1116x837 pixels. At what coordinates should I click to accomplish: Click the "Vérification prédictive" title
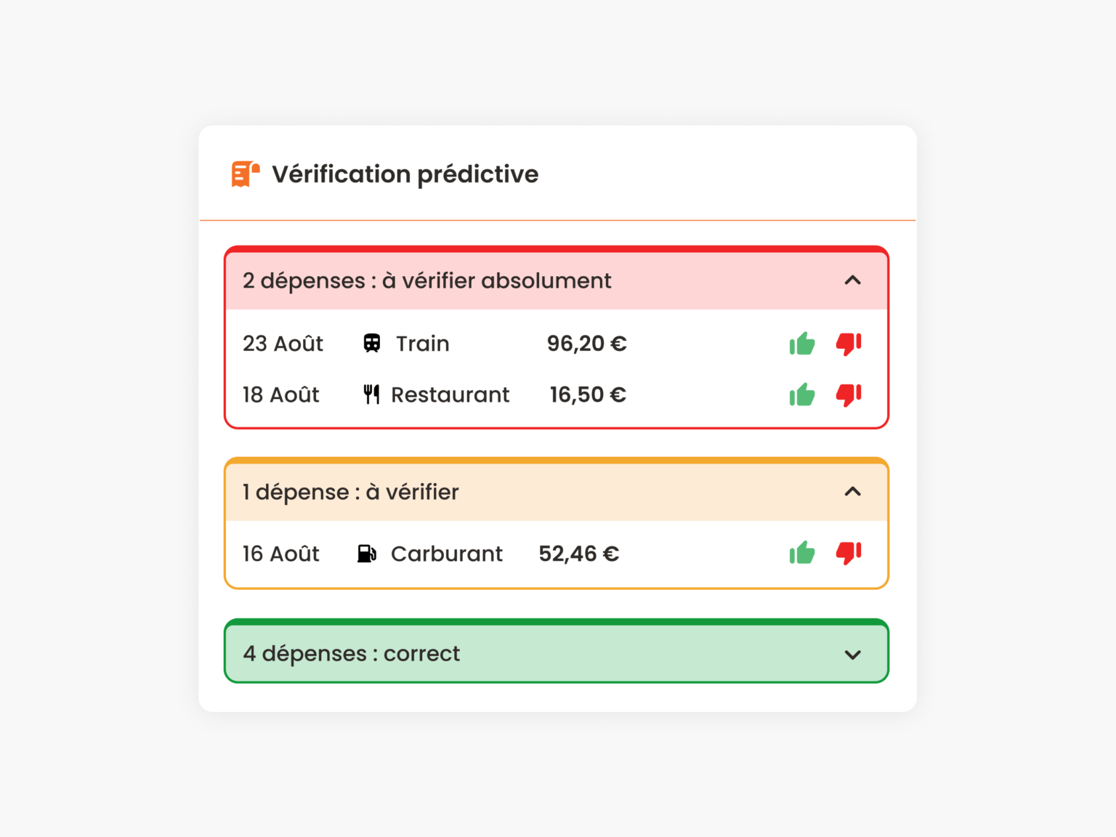[x=405, y=174]
